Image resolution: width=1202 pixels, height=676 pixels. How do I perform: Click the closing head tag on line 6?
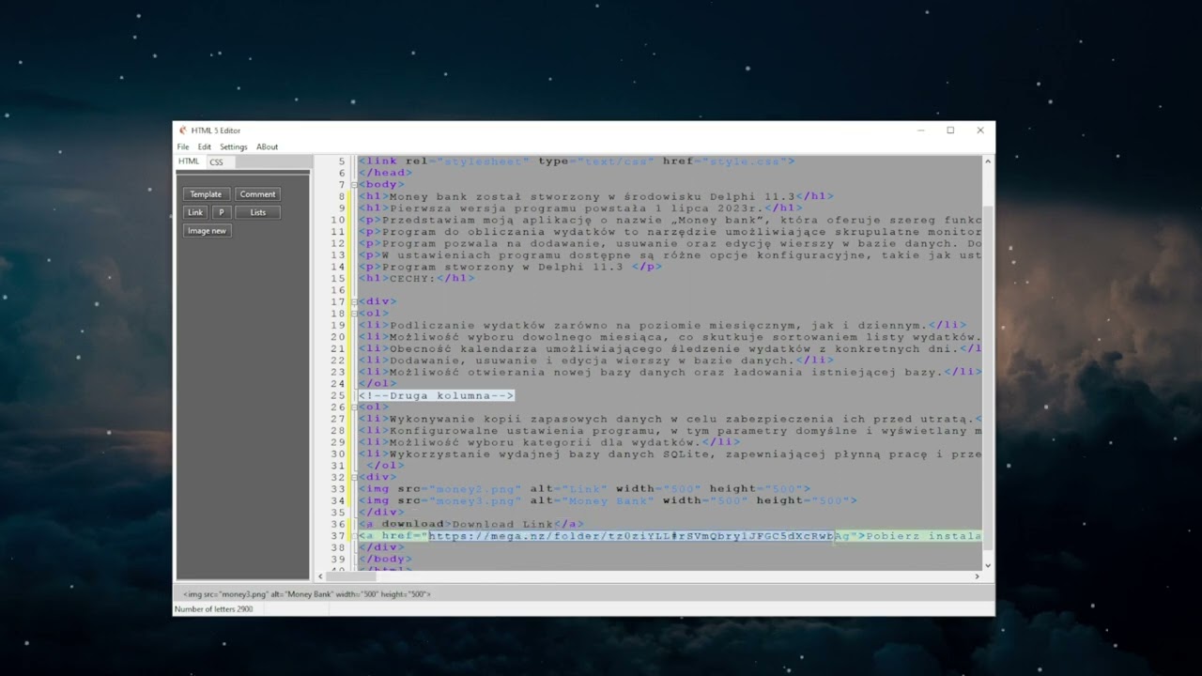pyautogui.click(x=385, y=174)
